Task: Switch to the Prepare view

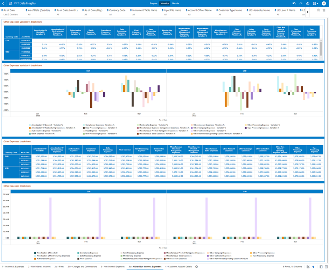Action: coord(154,3)
